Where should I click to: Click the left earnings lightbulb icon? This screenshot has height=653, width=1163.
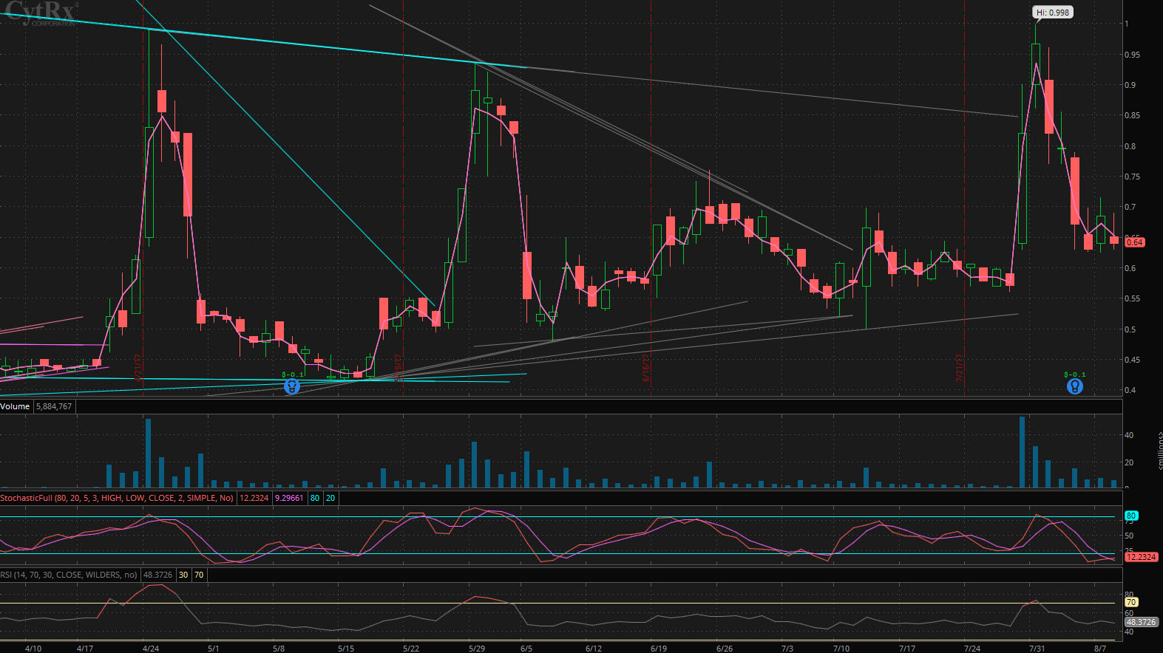tap(292, 386)
